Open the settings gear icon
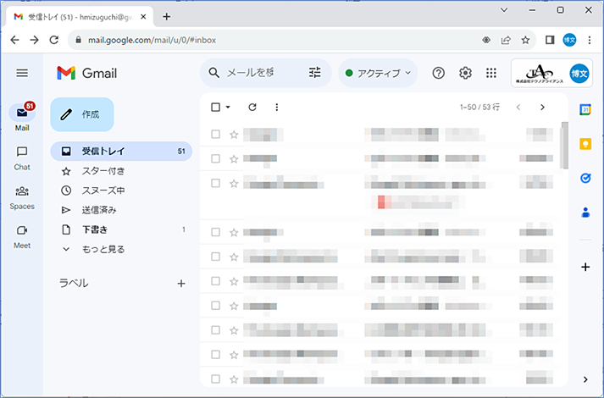 (465, 73)
